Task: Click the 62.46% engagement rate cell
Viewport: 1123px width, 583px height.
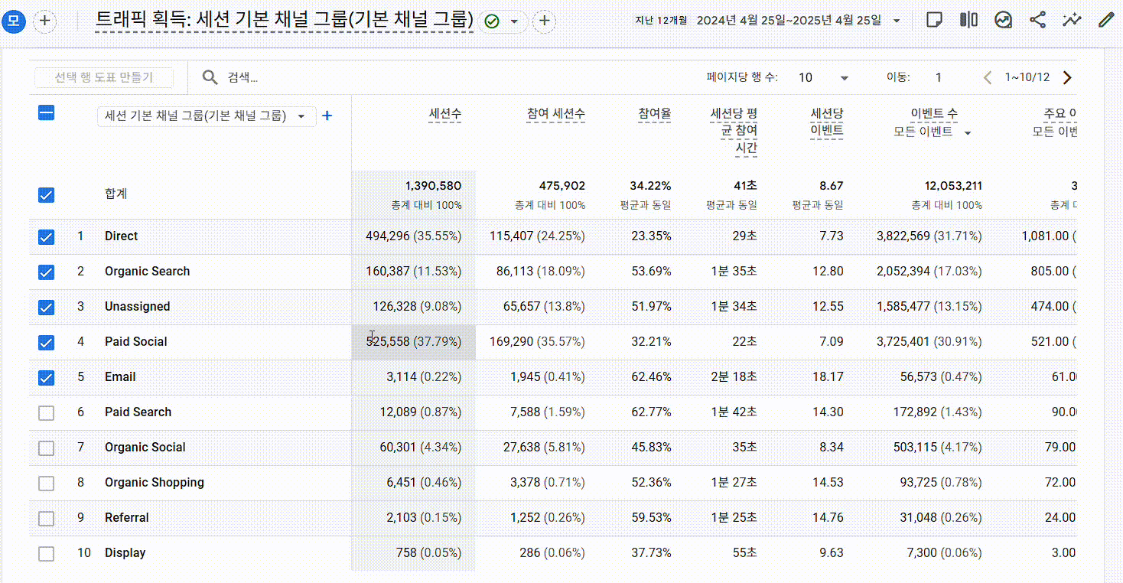Action: [652, 377]
